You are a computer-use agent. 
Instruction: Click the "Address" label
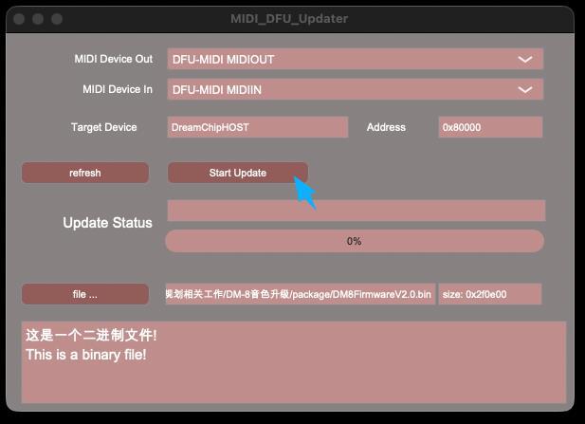click(386, 127)
